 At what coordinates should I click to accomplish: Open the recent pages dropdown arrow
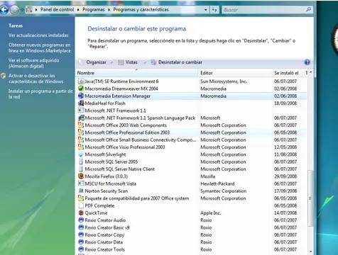click(x=22, y=10)
